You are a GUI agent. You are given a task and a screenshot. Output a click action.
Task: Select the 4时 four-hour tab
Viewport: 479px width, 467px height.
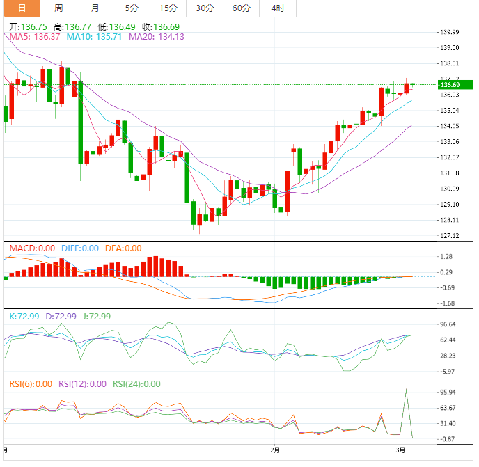[x=277, y=8]
